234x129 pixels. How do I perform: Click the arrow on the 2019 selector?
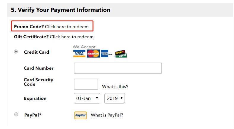[x=122, y=98]
